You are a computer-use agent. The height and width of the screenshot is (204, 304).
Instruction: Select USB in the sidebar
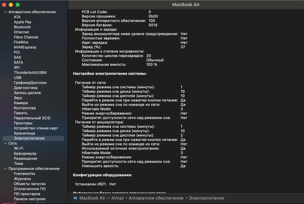click(x=18, y=78)
